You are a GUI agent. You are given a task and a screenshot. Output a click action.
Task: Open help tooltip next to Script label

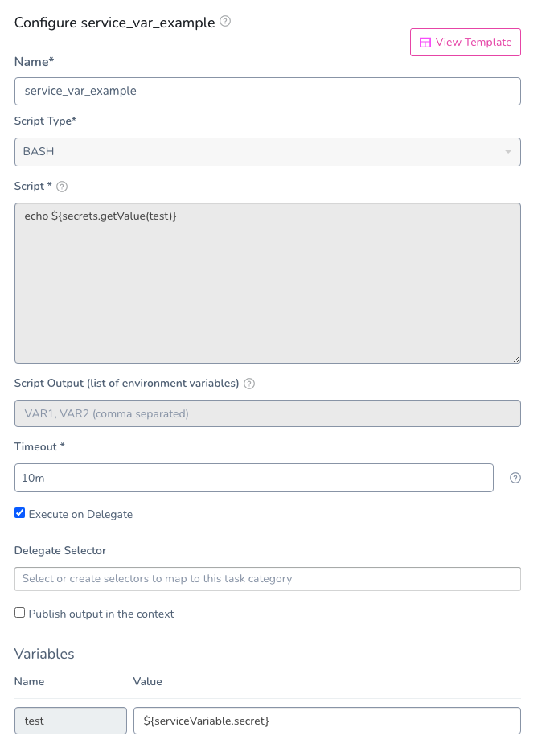pyautogui.click(x=62, y=187)
